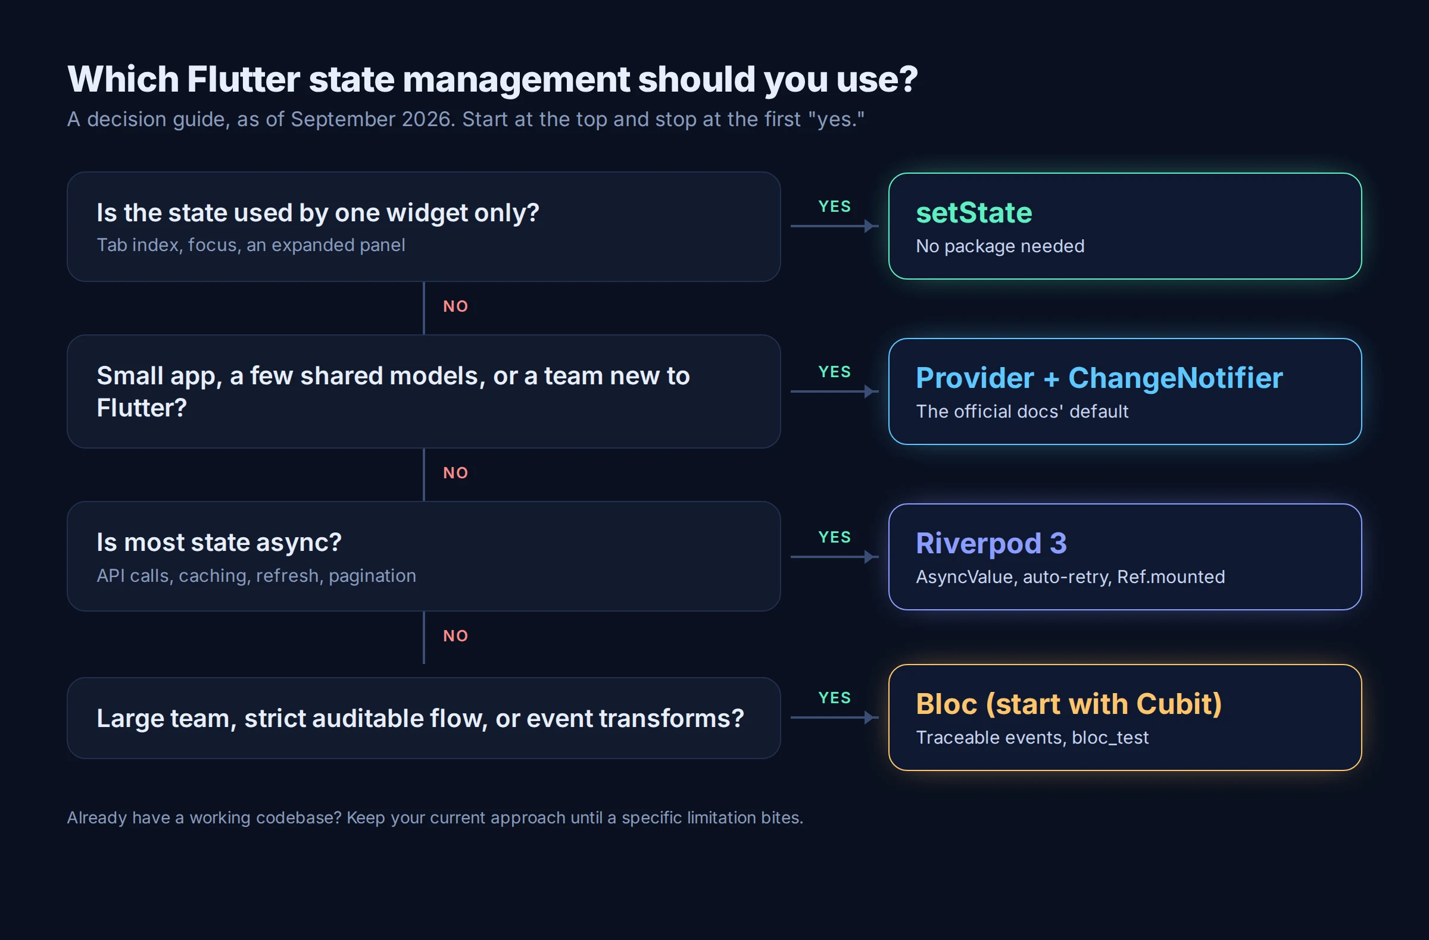Open the Riverpod 3 heading

(991, 544)
